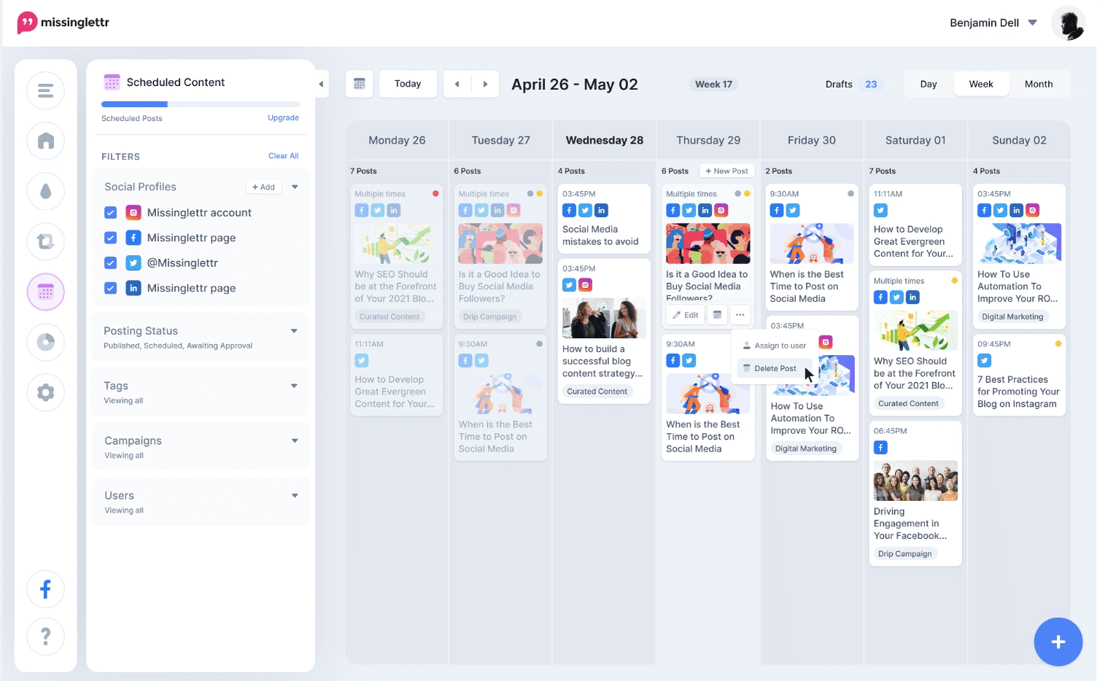The height and width of the screenshot is (681, 1097).
Task: Click the Scheduled Posts usage progress bar
Action: pyautogui.click(x=200, y=104)
